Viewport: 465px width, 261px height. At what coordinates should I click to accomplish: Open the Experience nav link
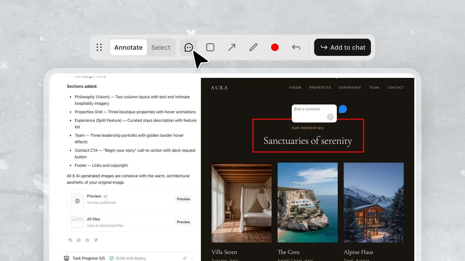click(x=350, y=88)
